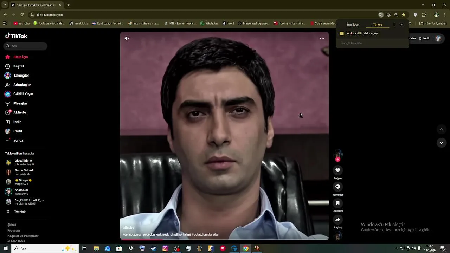The width and height of the screenshot is (450, 253).
Task: Open the YouTube bookmark
Action: pyautogui.click(x=22, y=24)
